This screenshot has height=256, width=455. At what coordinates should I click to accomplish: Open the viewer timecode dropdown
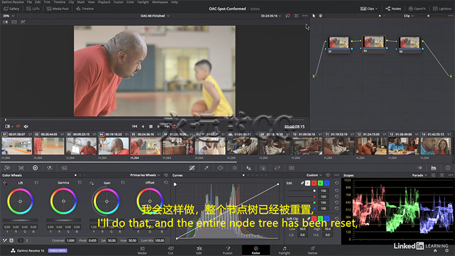[271, 16]
